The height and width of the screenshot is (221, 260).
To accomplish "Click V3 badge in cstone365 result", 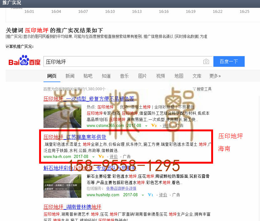I will pyautogui.click(x=154, y=125).
